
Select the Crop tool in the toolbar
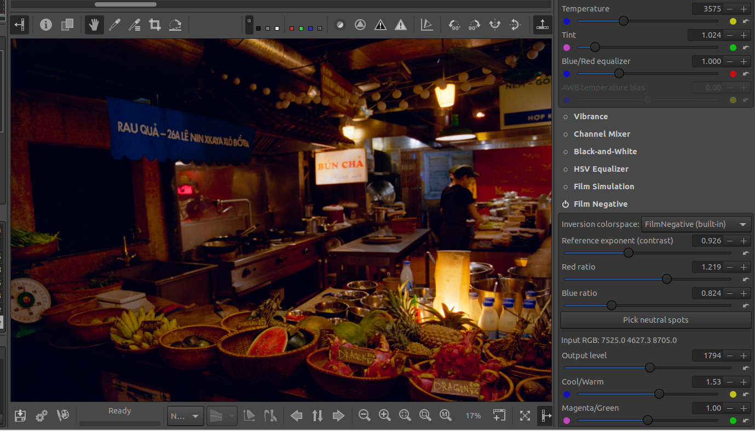tap(155, 25)
